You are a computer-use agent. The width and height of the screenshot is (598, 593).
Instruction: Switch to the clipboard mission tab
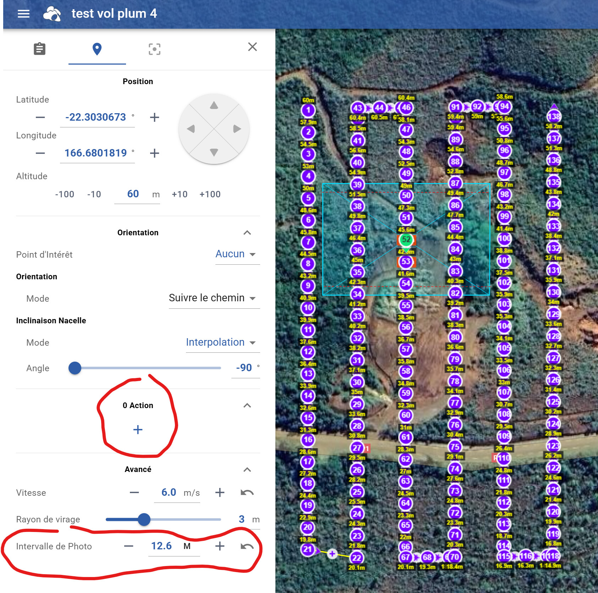[39, 49]
